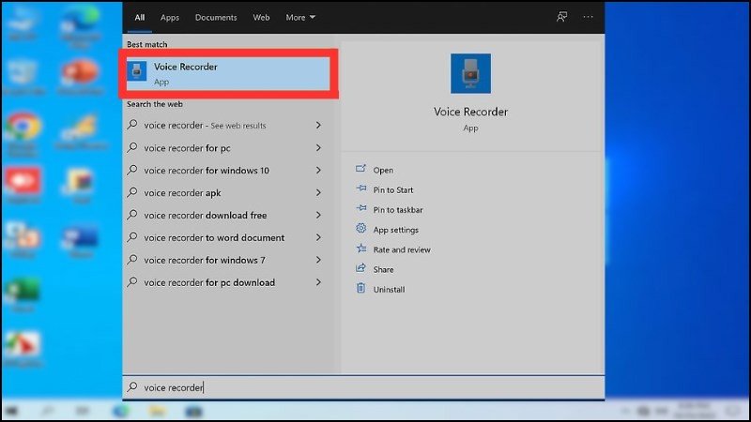The image size is (751, 422).
Task: Click magnifier icon beside 'voice recorder for pc'
Action: (132, 147)
